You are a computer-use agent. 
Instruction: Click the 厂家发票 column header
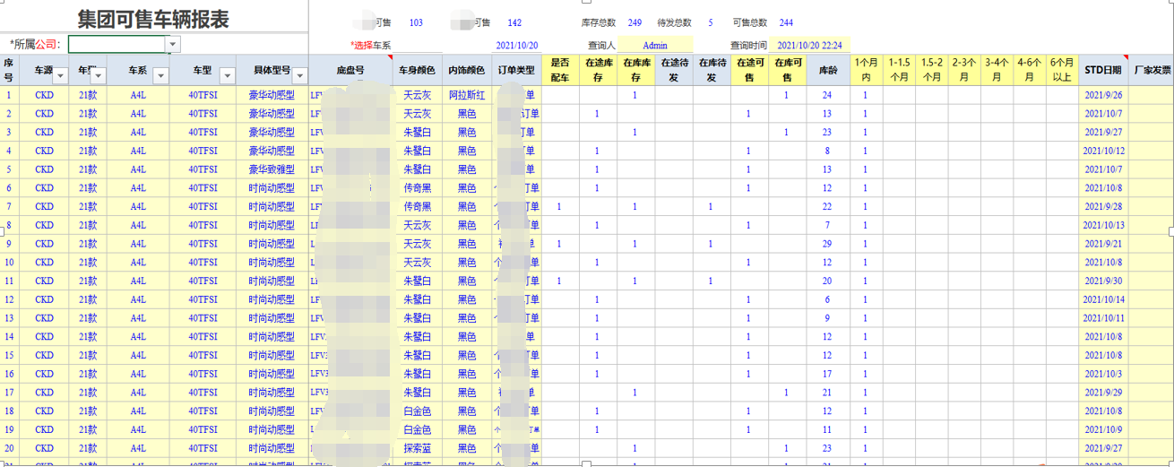(x=1152, y=70)
